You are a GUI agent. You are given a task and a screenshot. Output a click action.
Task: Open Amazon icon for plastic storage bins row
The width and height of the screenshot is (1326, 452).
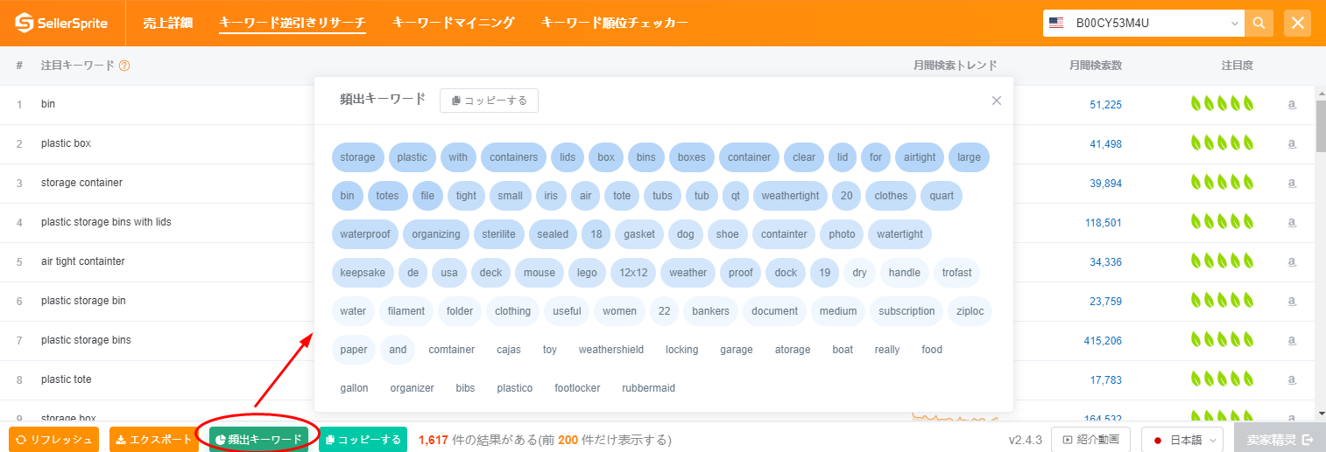[1292, 340]
